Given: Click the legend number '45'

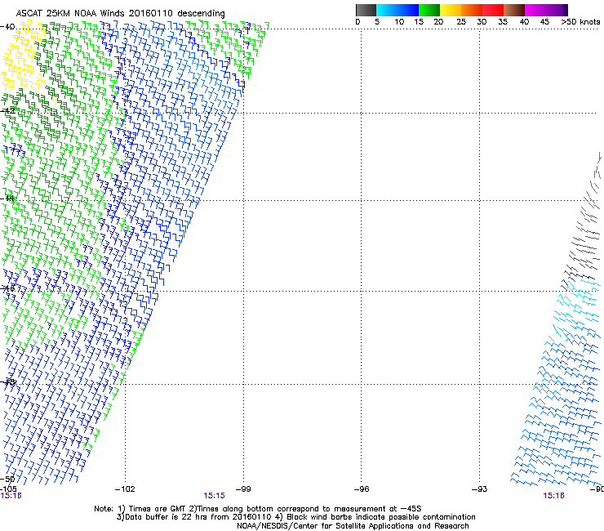Looking at the screenshot, I should pos(544,22).
